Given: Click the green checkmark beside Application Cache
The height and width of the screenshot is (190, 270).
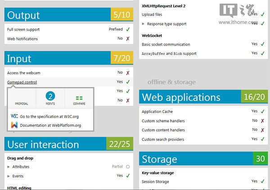Looking at the screenshot, I should pyautogui.click(x=263, y=111).
